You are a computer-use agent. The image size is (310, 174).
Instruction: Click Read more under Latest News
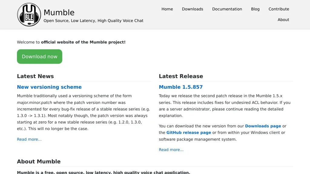(x=29, y=139)
